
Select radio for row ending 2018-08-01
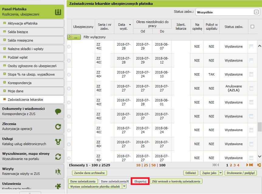[x=69, y=102]
